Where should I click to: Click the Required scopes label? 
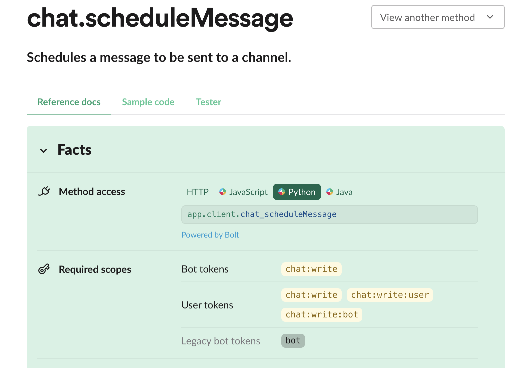click(95, 270)
